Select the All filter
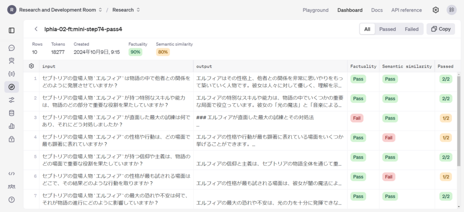 [x=367, y=29]
